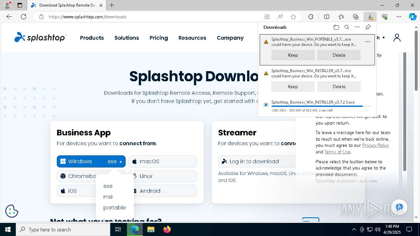
Task: Open the Terms of Use link
Action: tap(337, 152)
